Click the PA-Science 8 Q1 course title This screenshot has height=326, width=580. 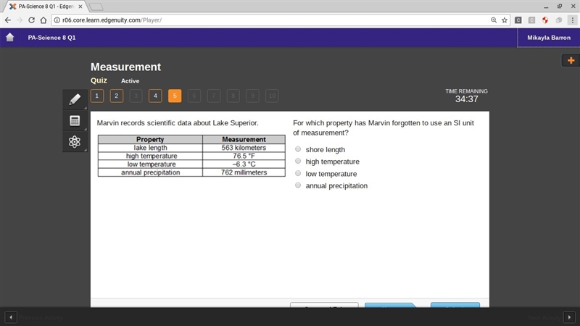click(x=51, y=38)
